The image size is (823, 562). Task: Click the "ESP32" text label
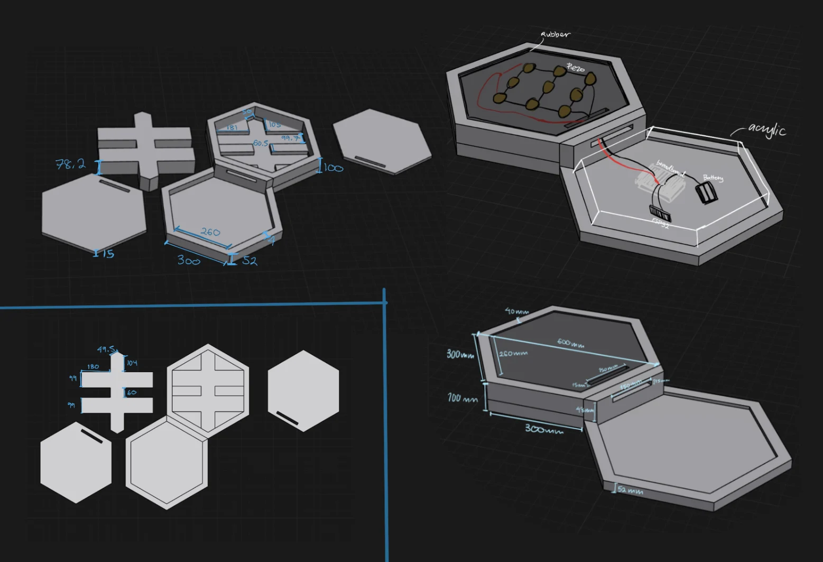[x=660, y=223]
